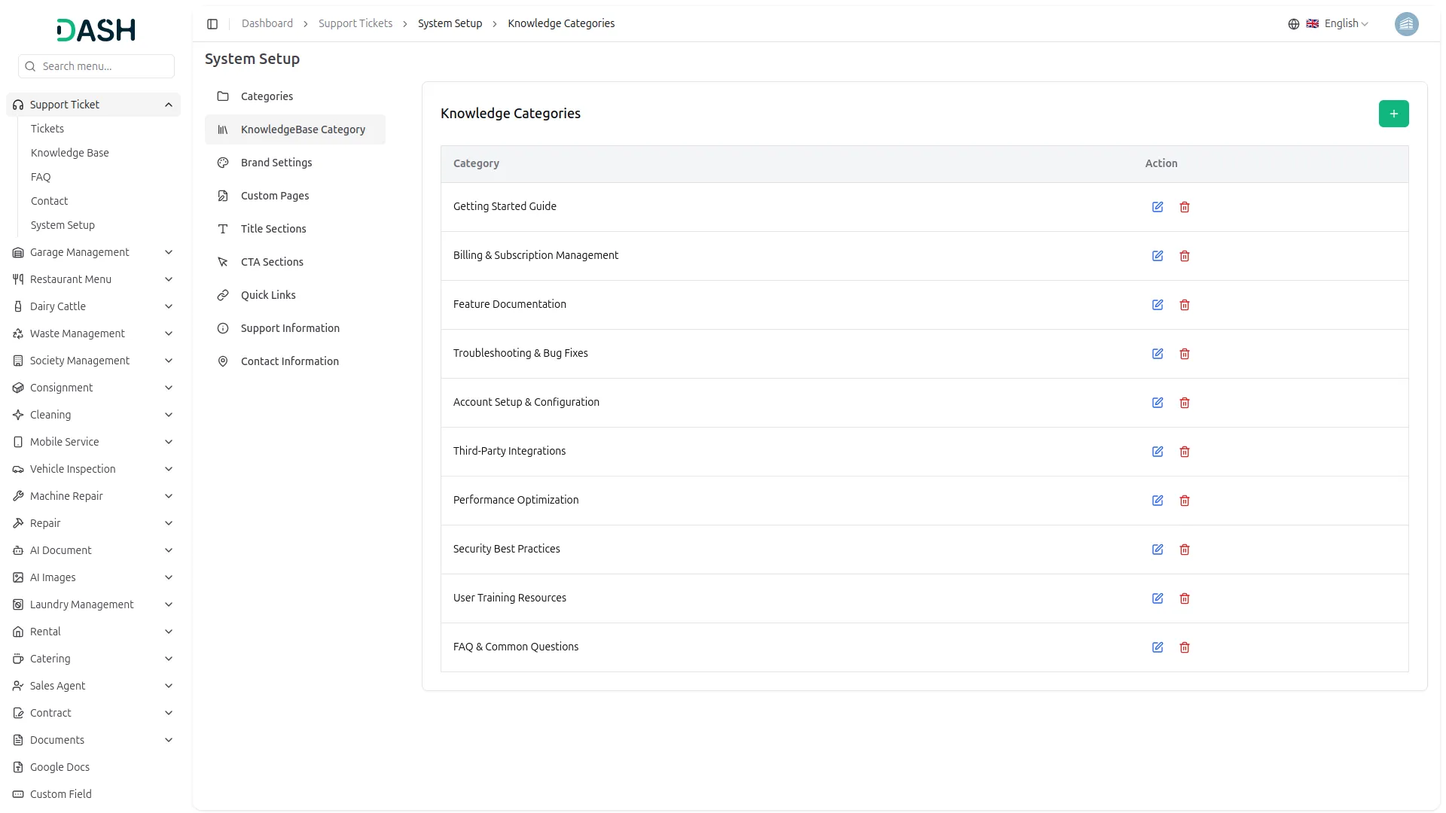Edit the Third-Party Integrations category
Viewport: 1446px width, 813px height.
1158,452
